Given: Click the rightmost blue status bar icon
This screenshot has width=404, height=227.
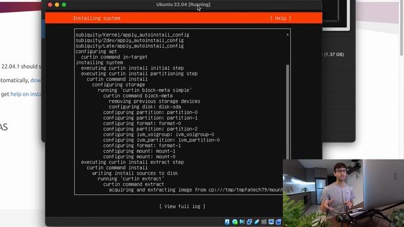Looking at the screenshot, I should [278, 221].
